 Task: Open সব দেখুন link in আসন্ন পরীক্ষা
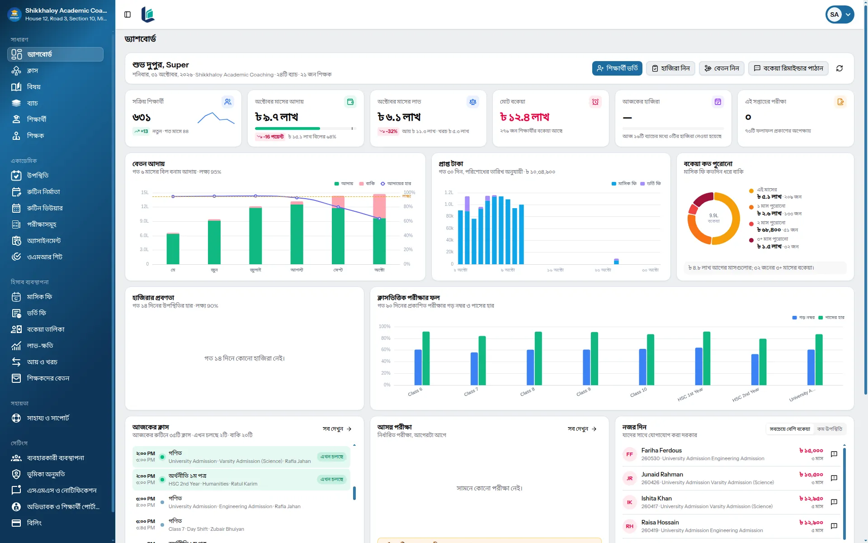[582, 429]
